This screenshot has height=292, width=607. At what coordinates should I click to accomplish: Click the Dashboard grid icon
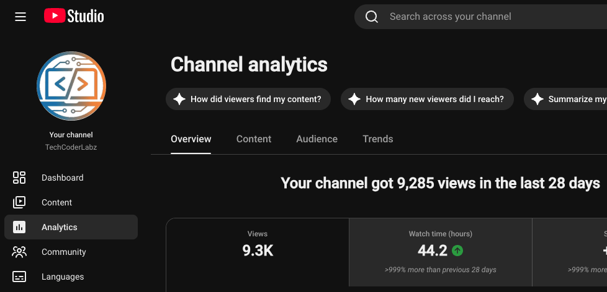19,178
